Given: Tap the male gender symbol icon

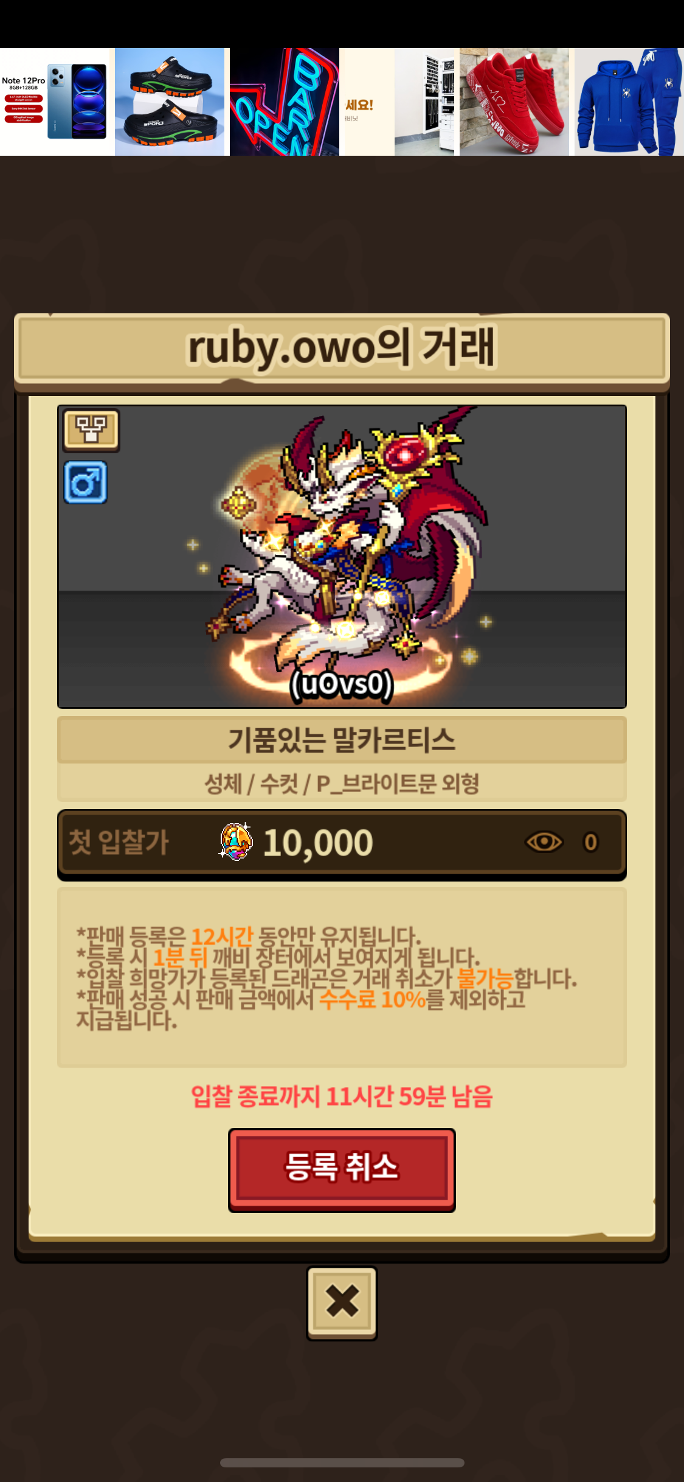Looking at the screenshot, I should (x=86, y=482).
